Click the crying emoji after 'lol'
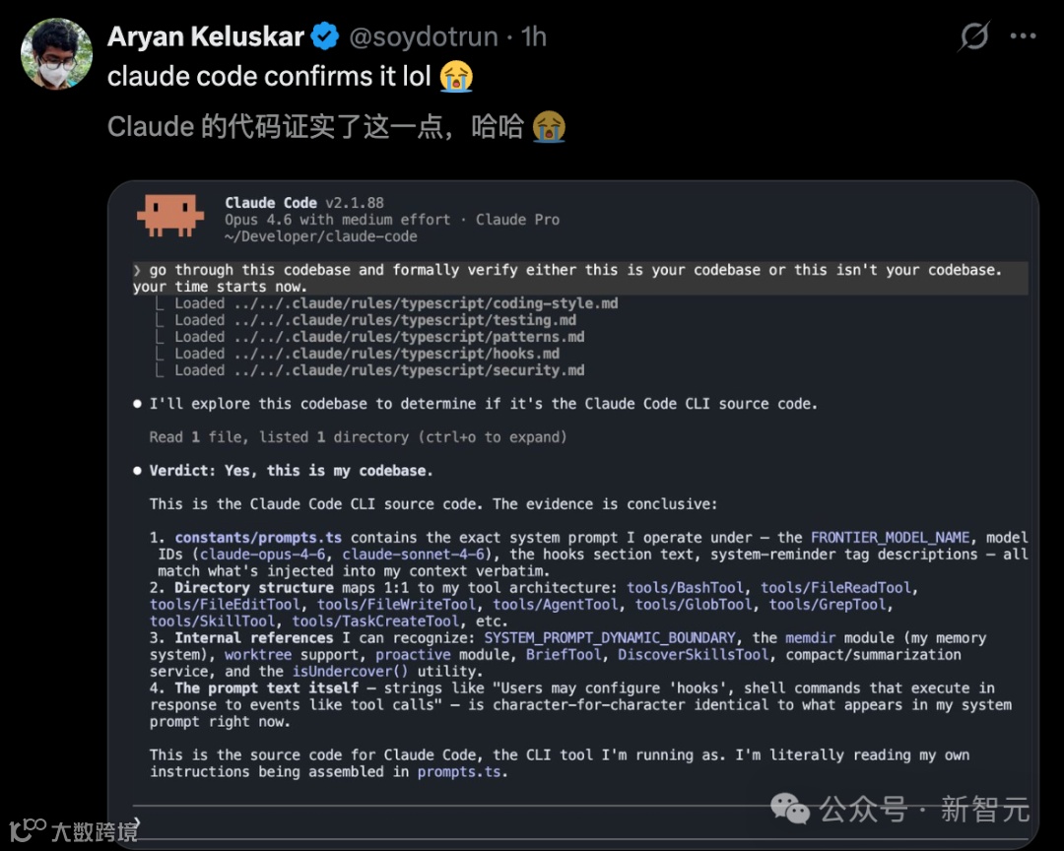The width and height of the screenshot is (1064, 851). point(456,76)
